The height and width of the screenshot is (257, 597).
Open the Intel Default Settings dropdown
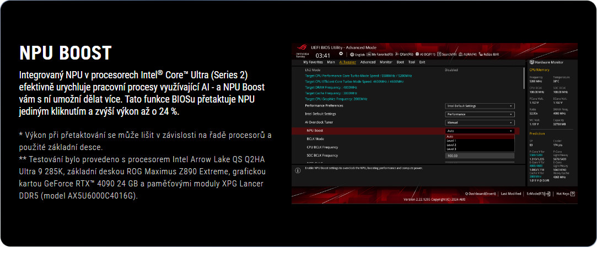point(479,114)
